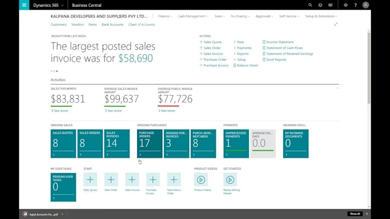Click Show all in the downloads bar
Viewport: 390px width, 219px height.
click(355, 214)
